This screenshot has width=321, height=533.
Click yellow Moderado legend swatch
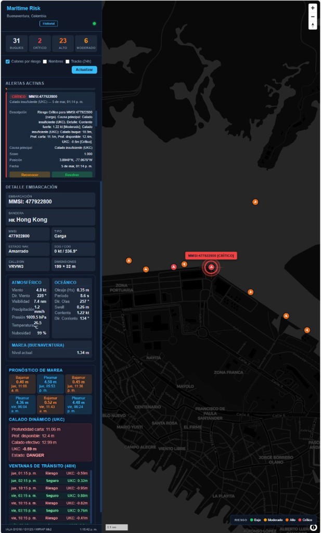point(265,520)
